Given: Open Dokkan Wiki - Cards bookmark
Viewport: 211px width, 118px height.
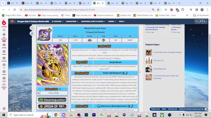Looking at the screenshot, I should pyautogui.click(x=166, y=15).
